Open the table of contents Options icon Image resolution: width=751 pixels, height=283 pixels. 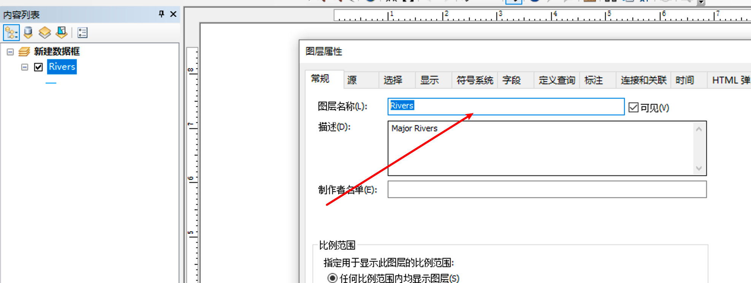point(82,33)
